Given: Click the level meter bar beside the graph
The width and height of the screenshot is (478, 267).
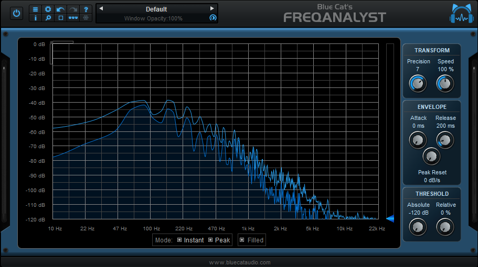Looking at the screenshot, I should 390,131.
